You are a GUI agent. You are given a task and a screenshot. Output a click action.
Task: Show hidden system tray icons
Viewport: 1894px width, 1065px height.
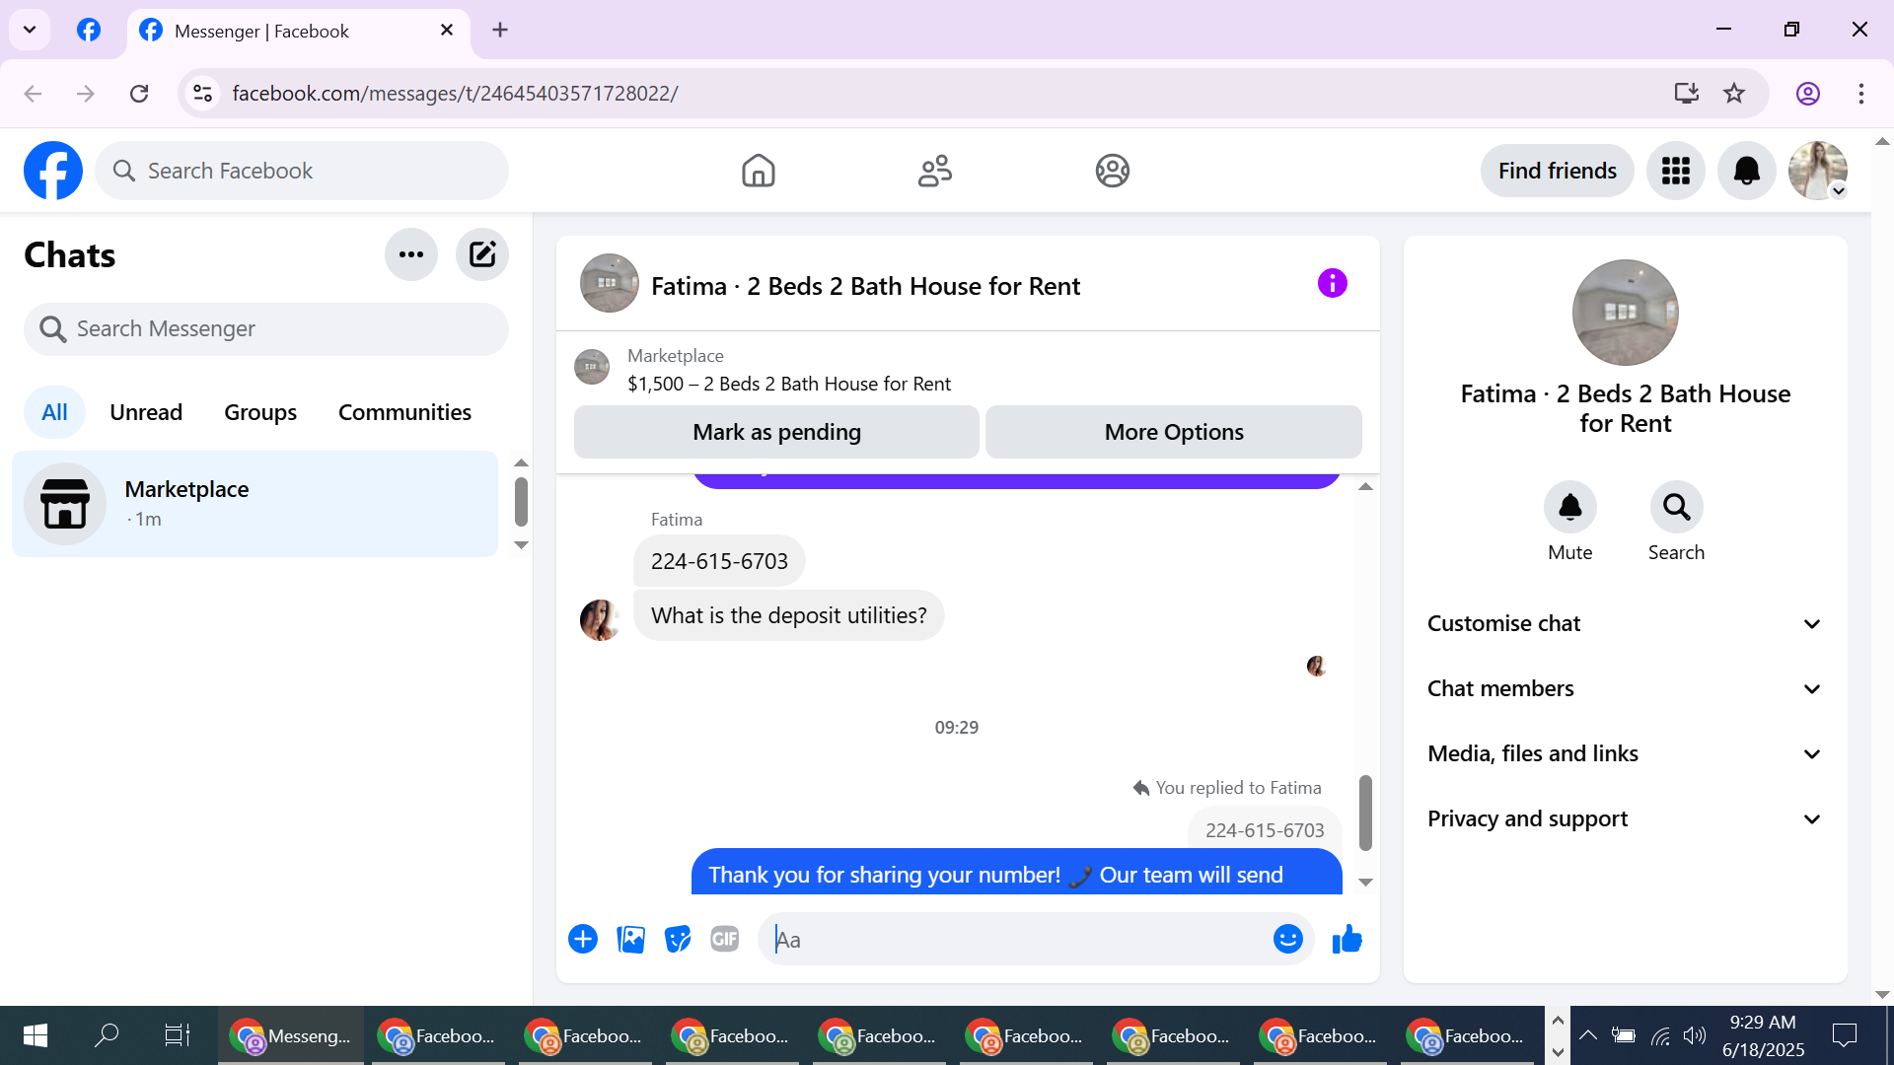tap(1588, 1035)
